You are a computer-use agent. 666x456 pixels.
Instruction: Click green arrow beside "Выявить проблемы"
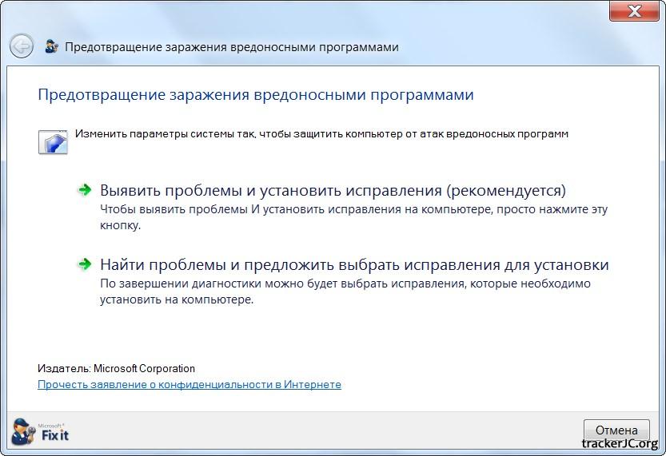tap(84, 190)
